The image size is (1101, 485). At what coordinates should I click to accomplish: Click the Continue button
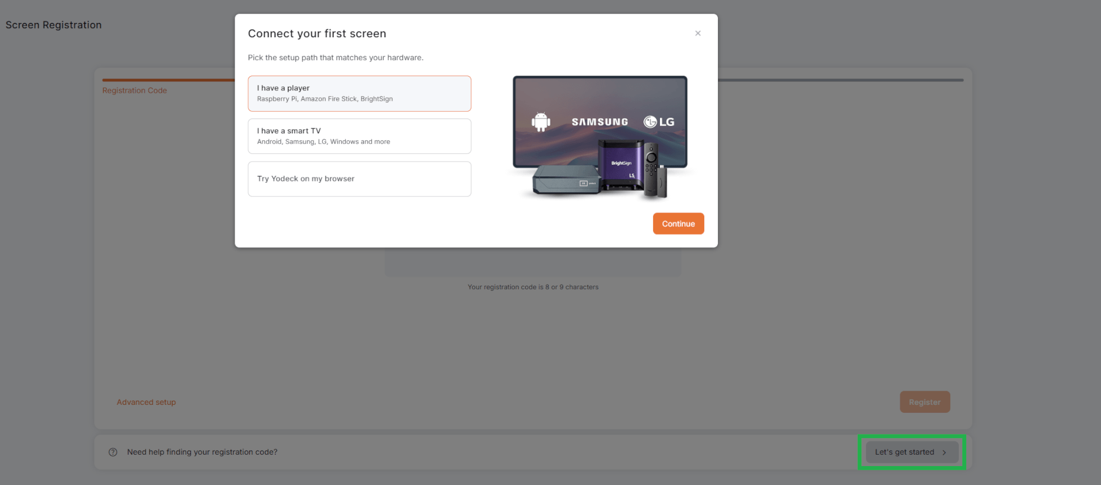(678, 224)
